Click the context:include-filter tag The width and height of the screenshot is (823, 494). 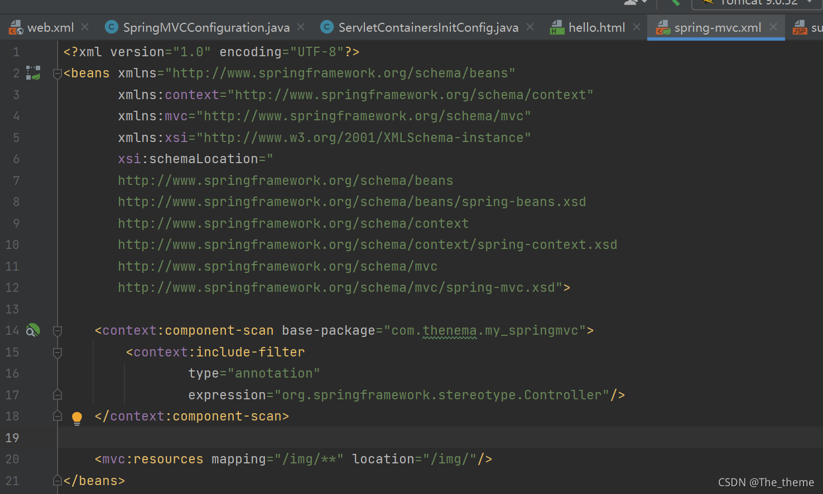215,352
